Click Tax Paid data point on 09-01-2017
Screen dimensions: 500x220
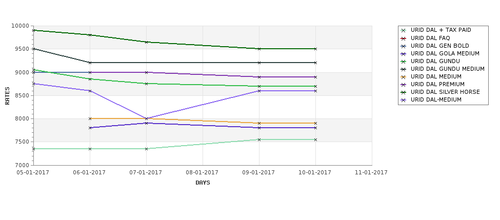259,139
